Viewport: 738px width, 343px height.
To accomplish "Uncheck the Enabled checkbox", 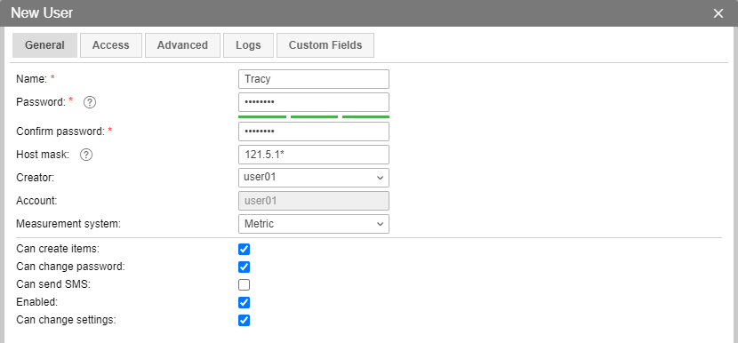I will click(x=244, y=302).
